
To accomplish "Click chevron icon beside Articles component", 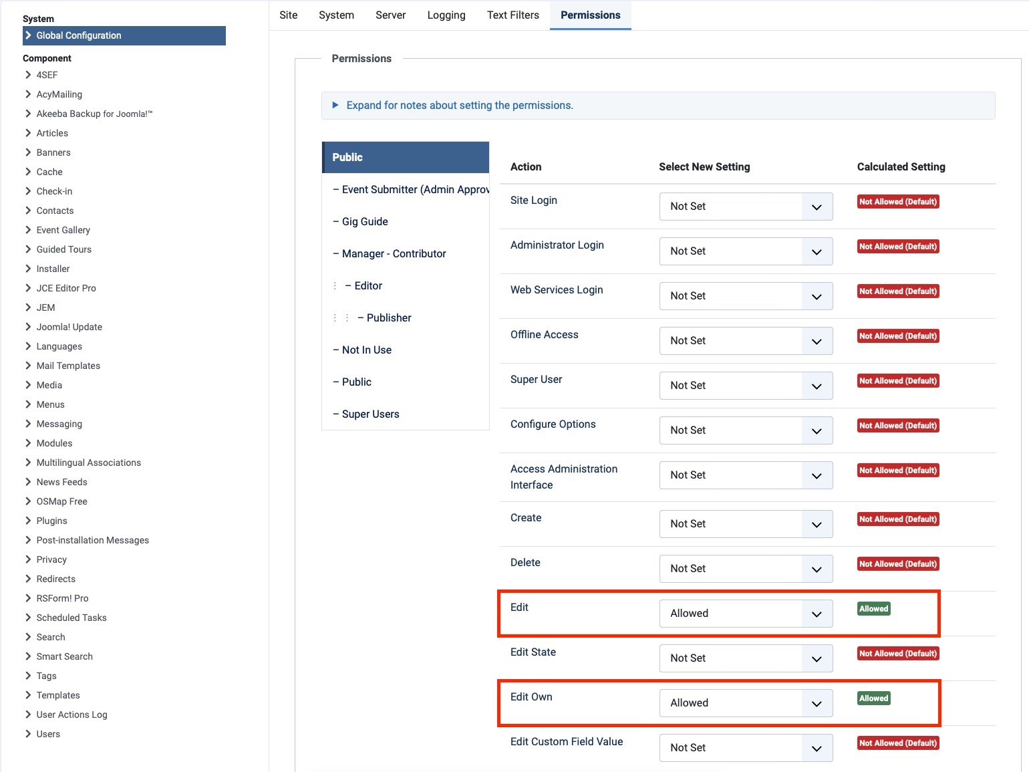I will point(28,133).
